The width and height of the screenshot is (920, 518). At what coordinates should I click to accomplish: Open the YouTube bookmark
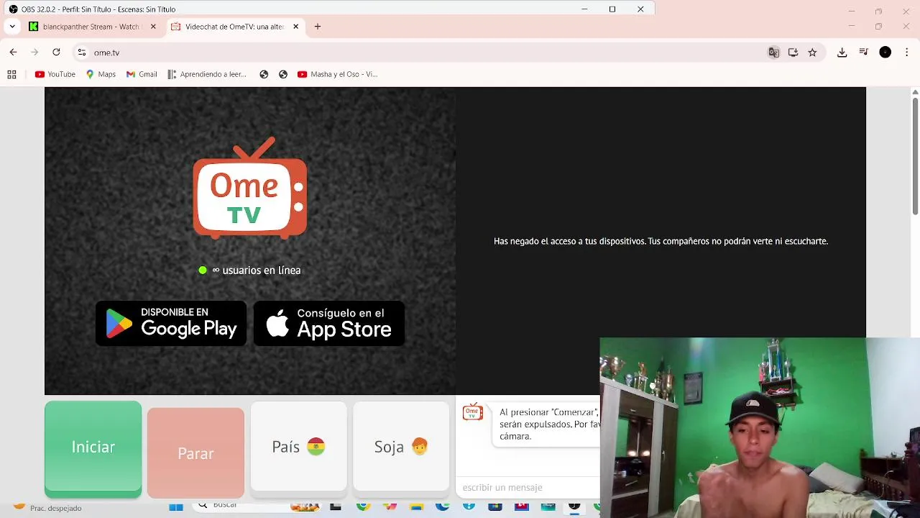click(55, 74)
